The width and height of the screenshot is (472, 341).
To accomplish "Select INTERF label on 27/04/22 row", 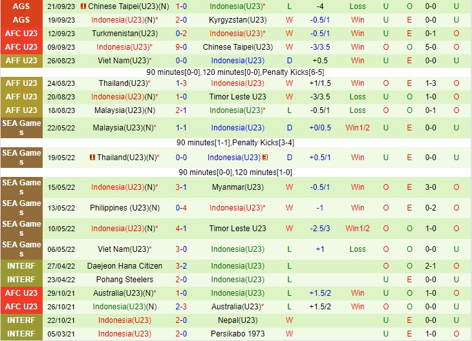I will (21, 266).
